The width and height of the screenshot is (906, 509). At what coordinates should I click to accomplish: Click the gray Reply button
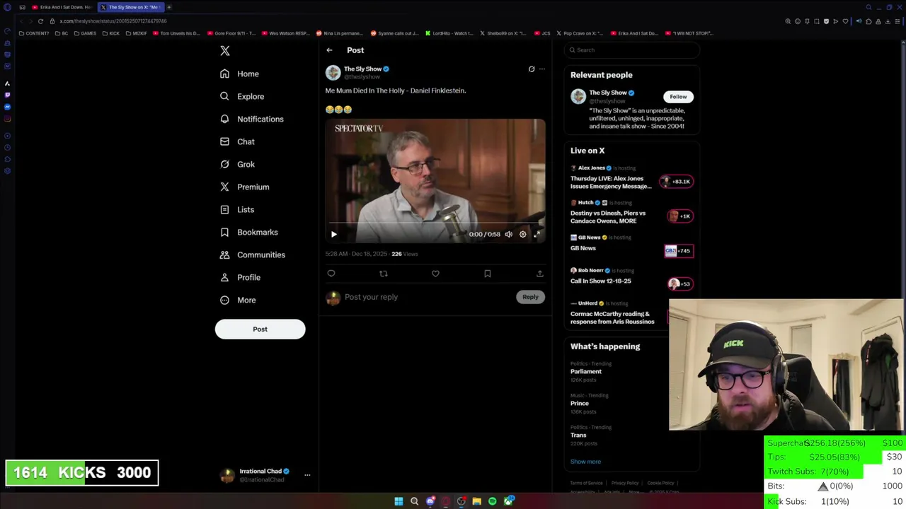point(530,297)
